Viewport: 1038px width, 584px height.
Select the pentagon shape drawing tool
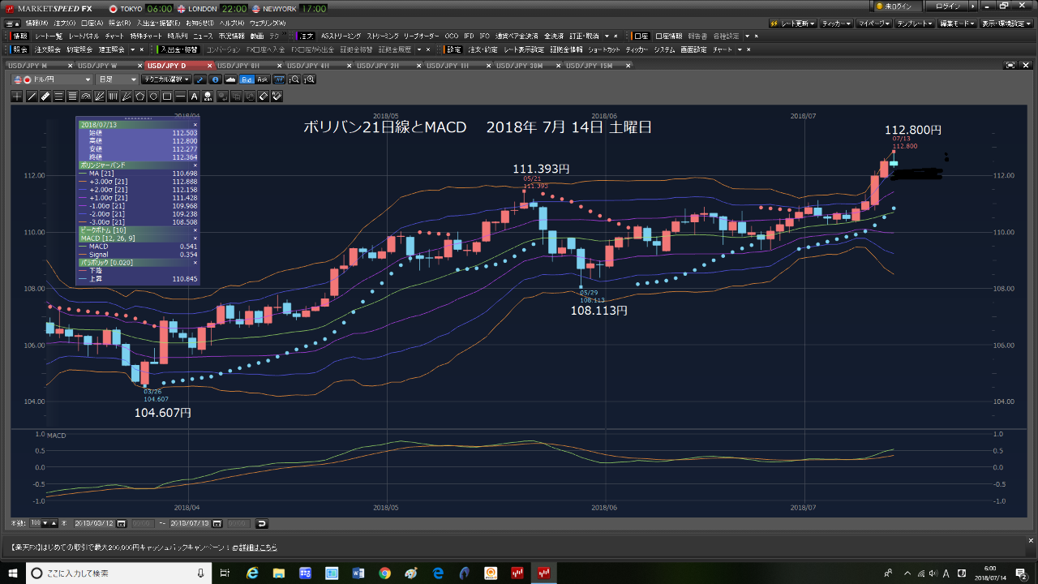(139, 97)
